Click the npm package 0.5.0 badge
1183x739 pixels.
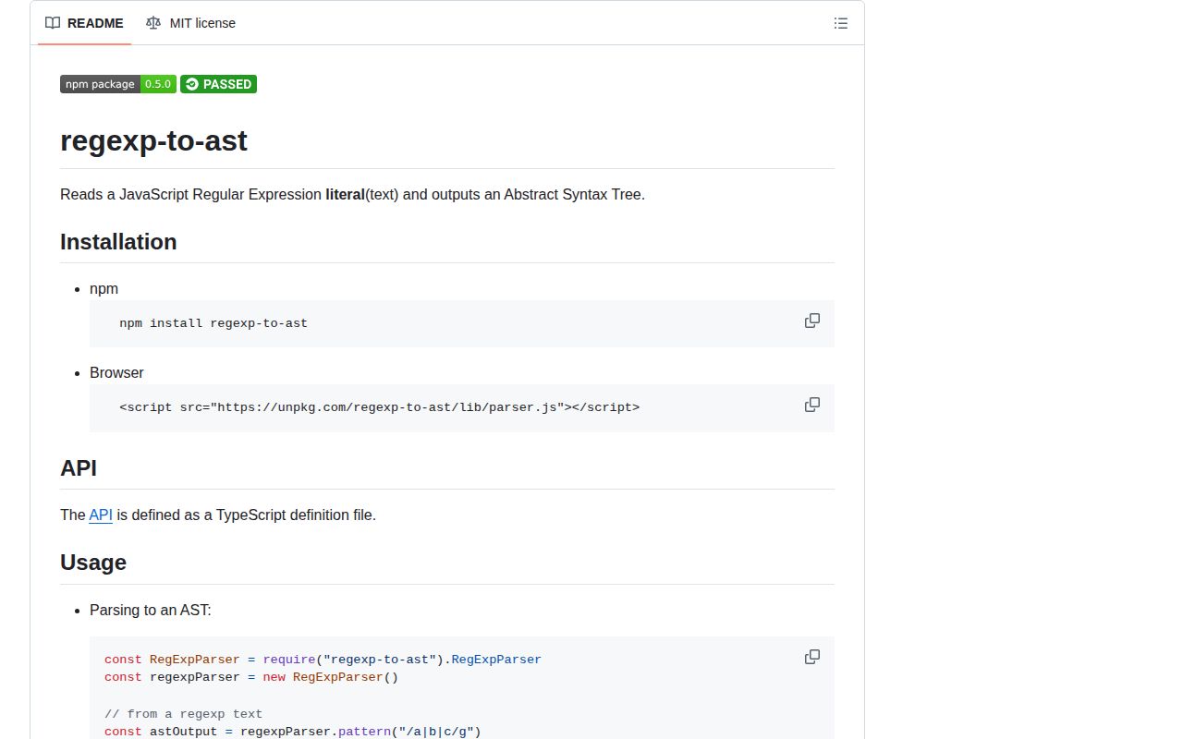pos(118,84)
